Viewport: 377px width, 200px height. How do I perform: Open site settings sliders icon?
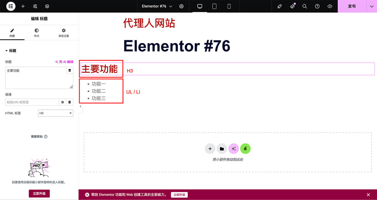coord(35,6)
